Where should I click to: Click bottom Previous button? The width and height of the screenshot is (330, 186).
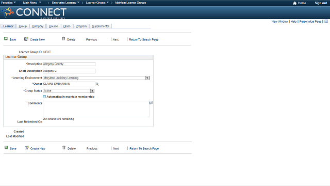(92, 149)
